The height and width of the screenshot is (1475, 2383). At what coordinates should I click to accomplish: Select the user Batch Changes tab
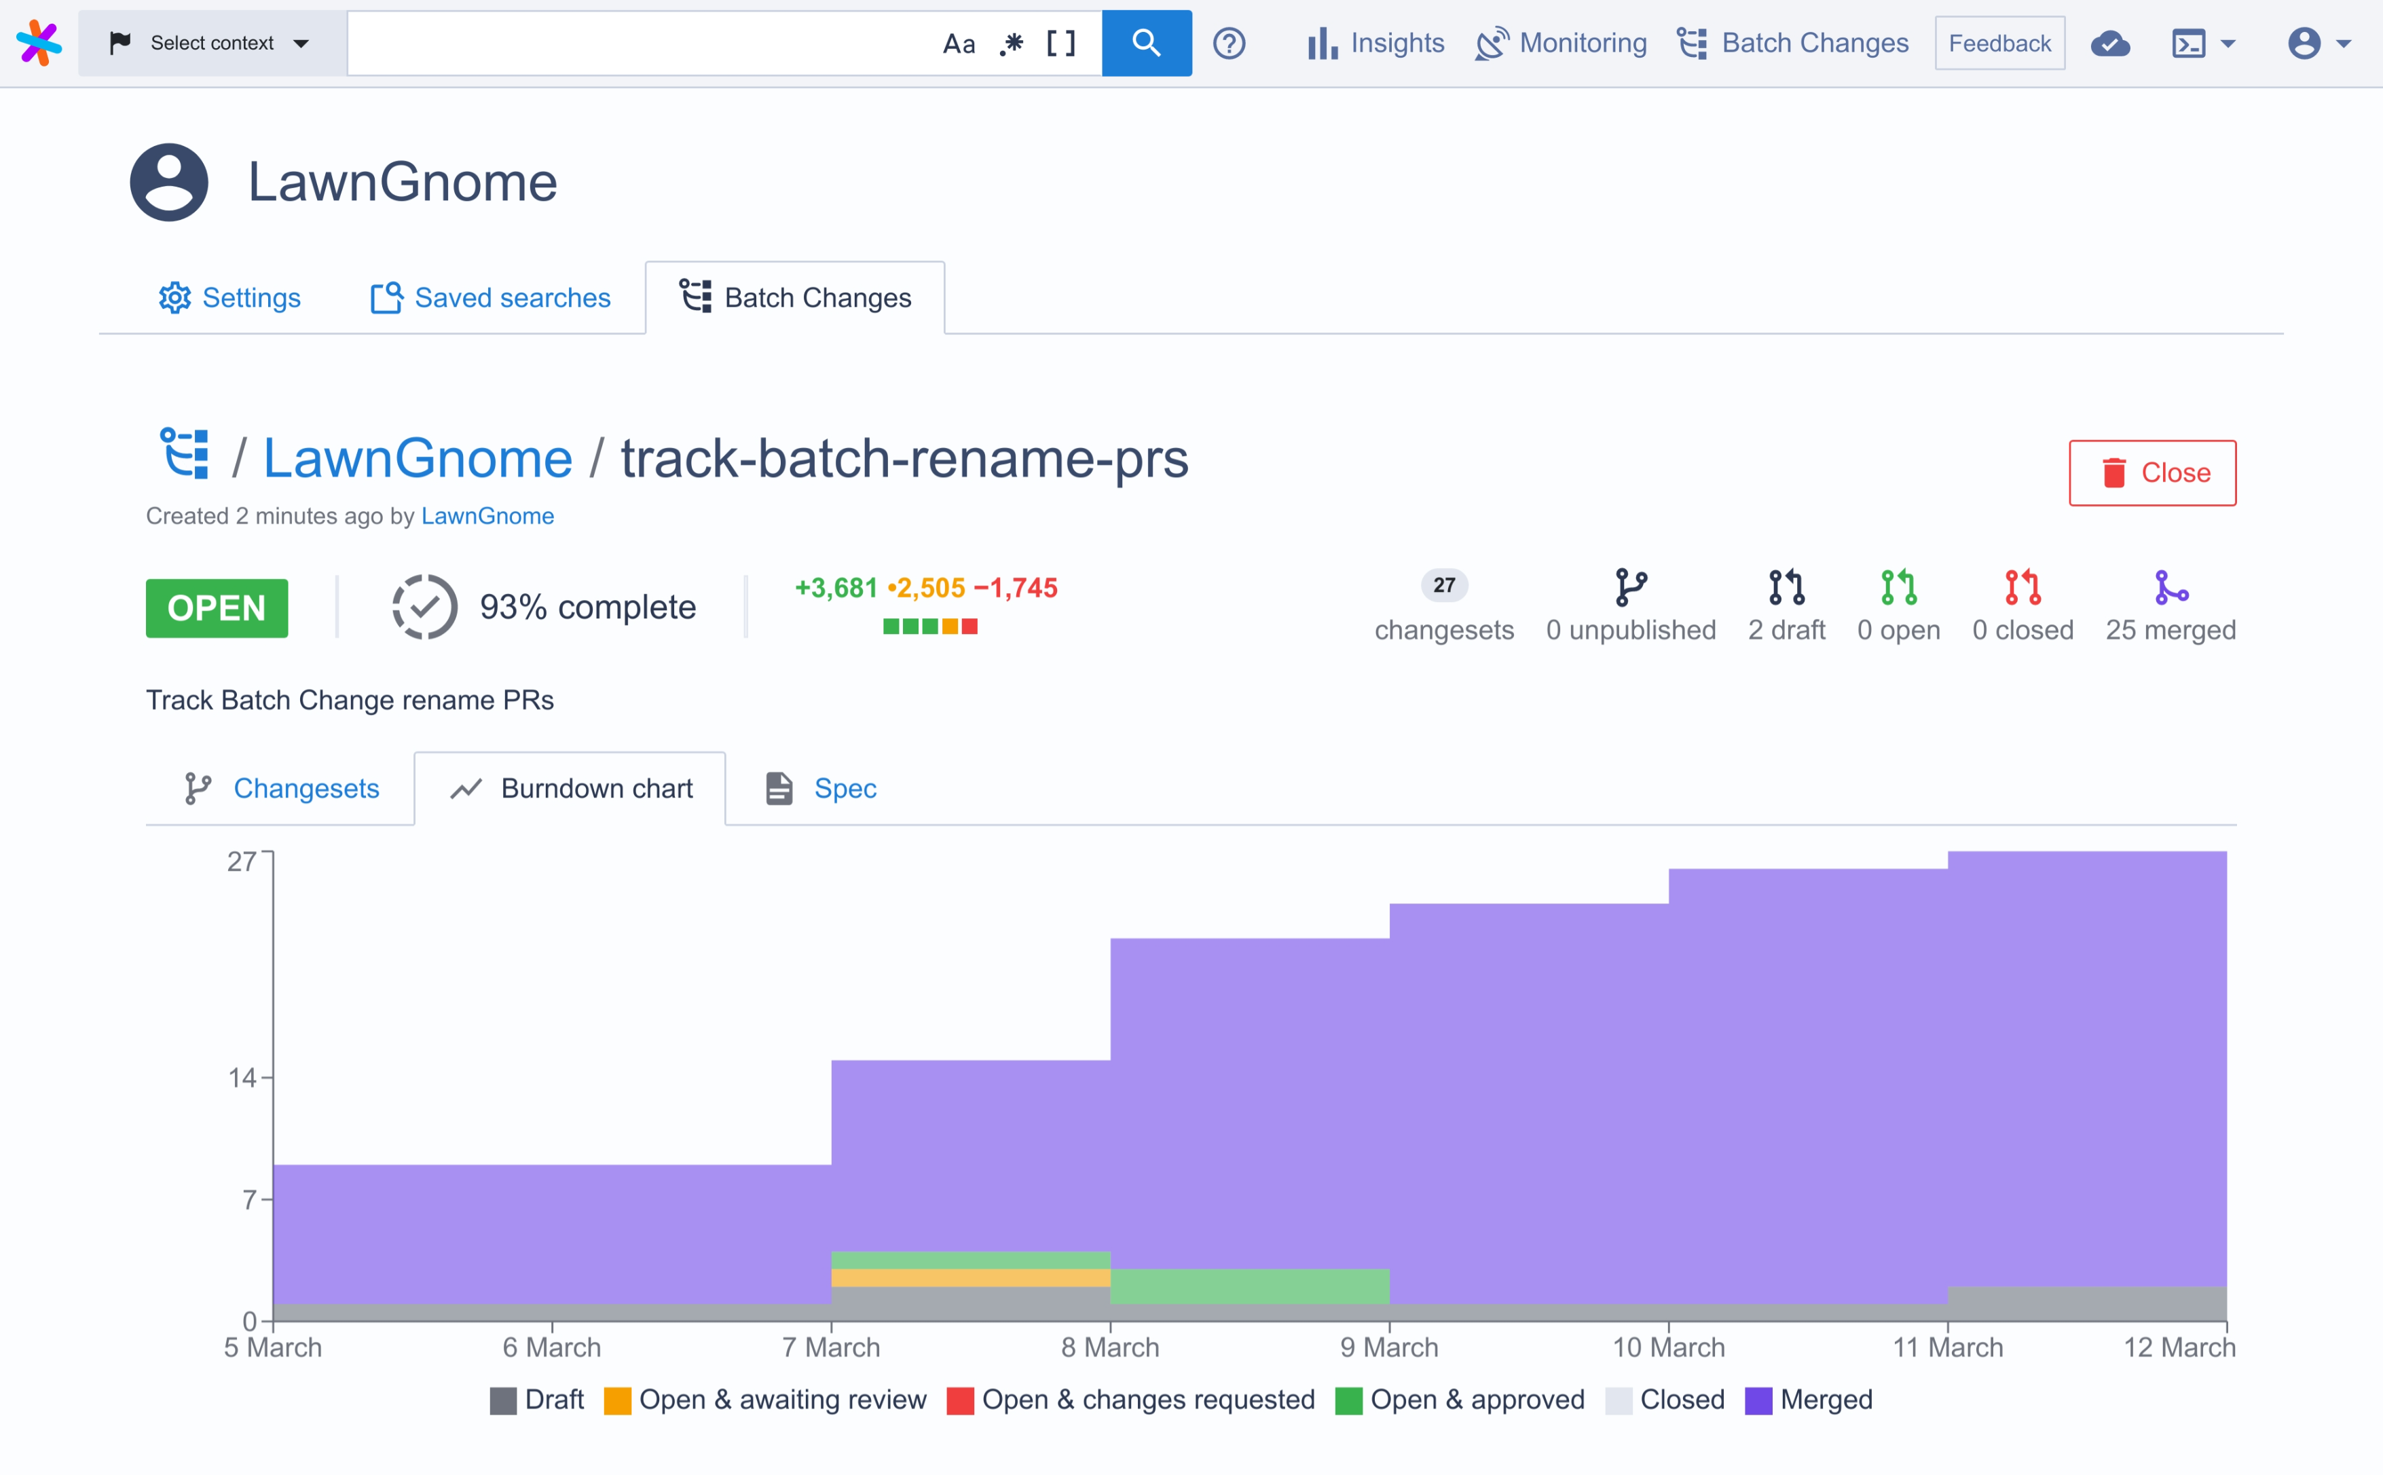click(795, 297)
